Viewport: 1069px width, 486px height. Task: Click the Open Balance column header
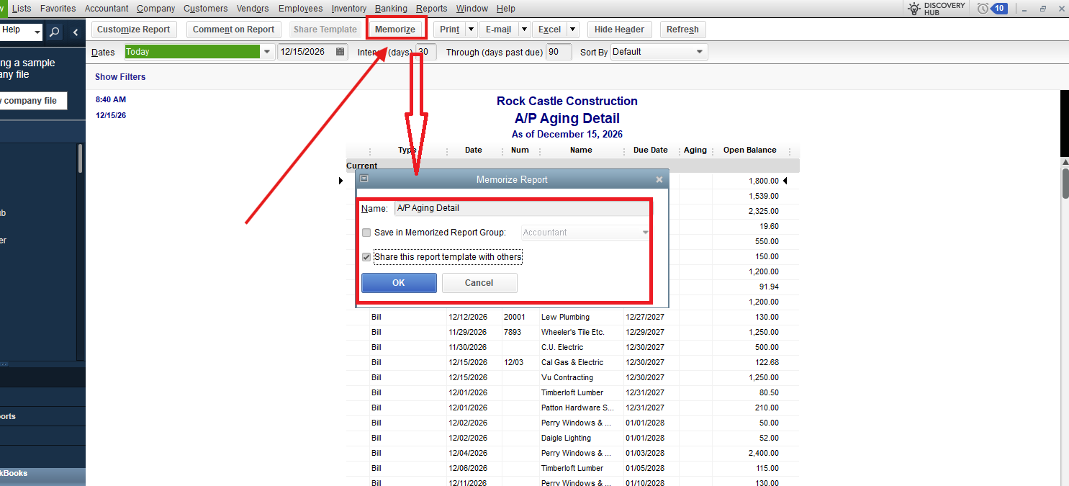tap(749, 150)
